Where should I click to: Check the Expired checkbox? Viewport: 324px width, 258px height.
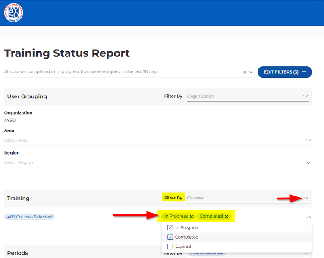click(170, 246)
